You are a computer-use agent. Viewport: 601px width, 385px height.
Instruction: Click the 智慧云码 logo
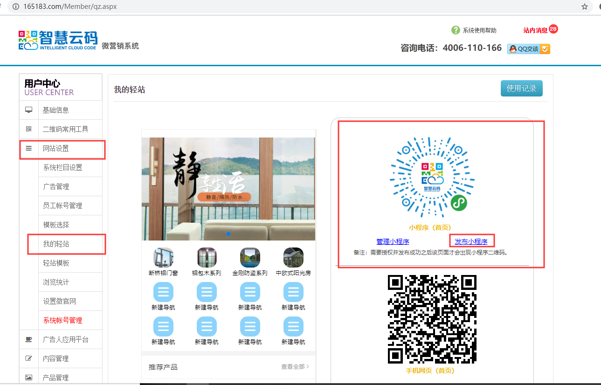(x=58, y=41)
